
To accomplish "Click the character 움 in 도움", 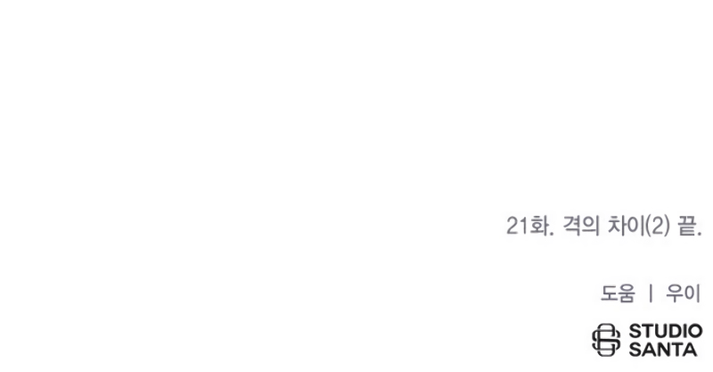I will 627,293.
